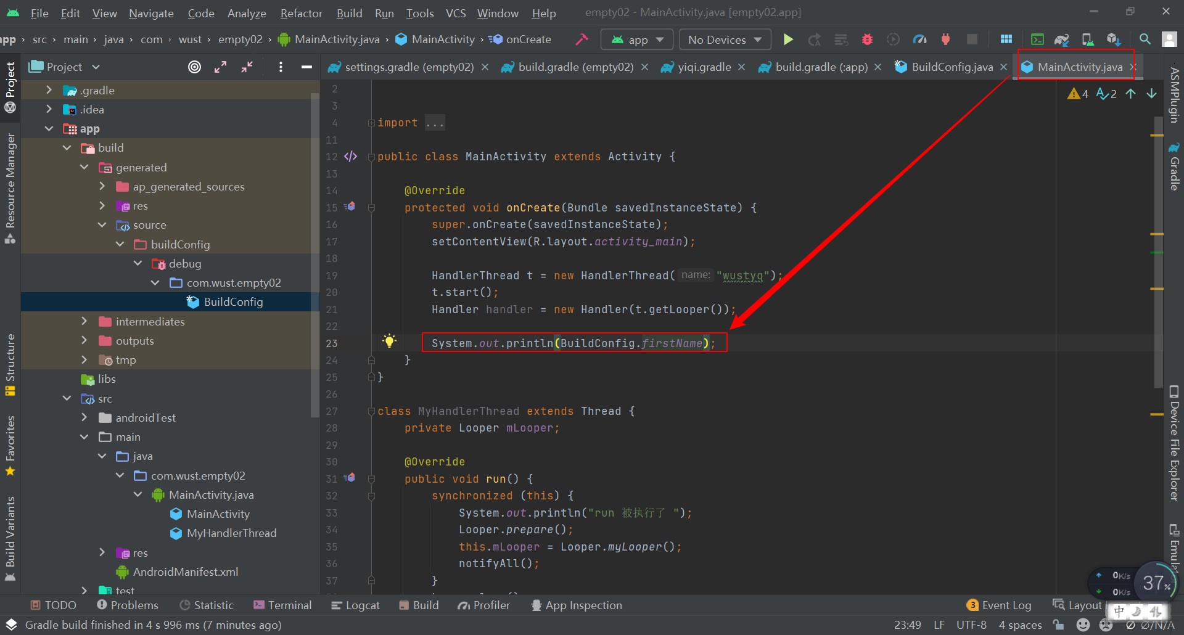Click the light bulb on line 23
The height and width of the screenshot is (635, 1184).
pyautogui.click(x=389, y=340)
